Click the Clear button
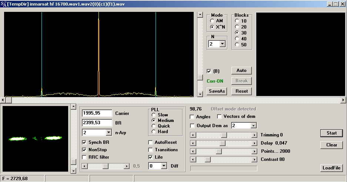This screenshot has height=182, width=347. [331, 145]
